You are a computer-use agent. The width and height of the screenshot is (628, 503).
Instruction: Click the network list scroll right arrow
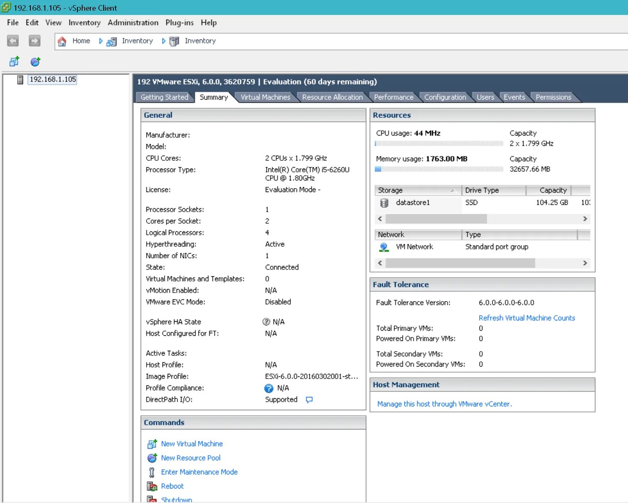(x=585, y=263)
